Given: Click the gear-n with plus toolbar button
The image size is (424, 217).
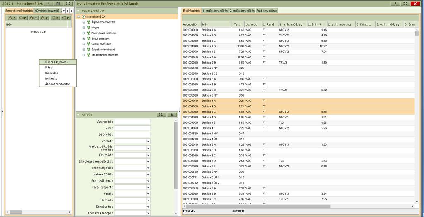Looking at the screenshot, I should 34,18.
